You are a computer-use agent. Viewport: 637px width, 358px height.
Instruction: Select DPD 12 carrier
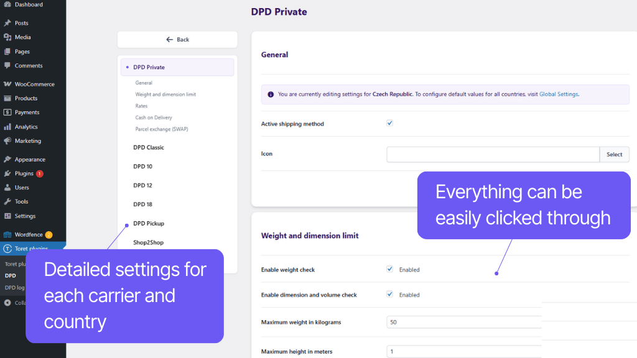[x=142, y=185]
